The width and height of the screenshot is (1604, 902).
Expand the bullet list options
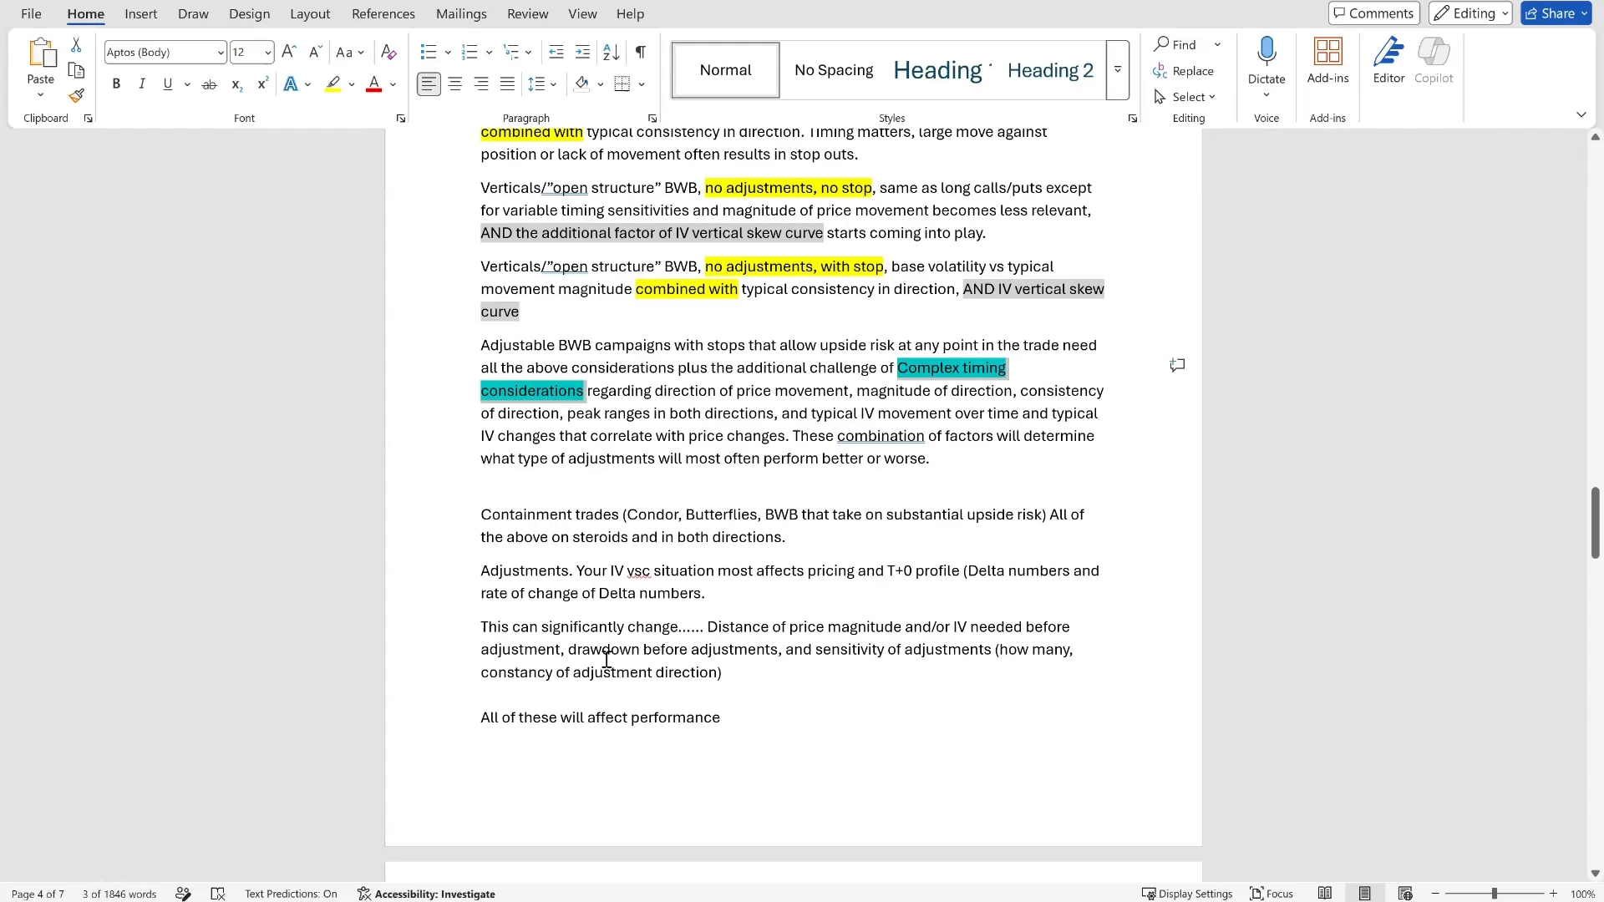[448, 53]
